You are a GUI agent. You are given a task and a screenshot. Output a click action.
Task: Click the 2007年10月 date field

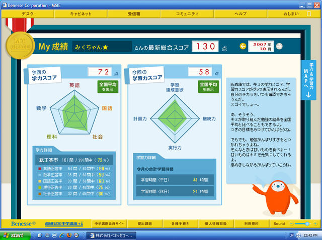(261, 46)
